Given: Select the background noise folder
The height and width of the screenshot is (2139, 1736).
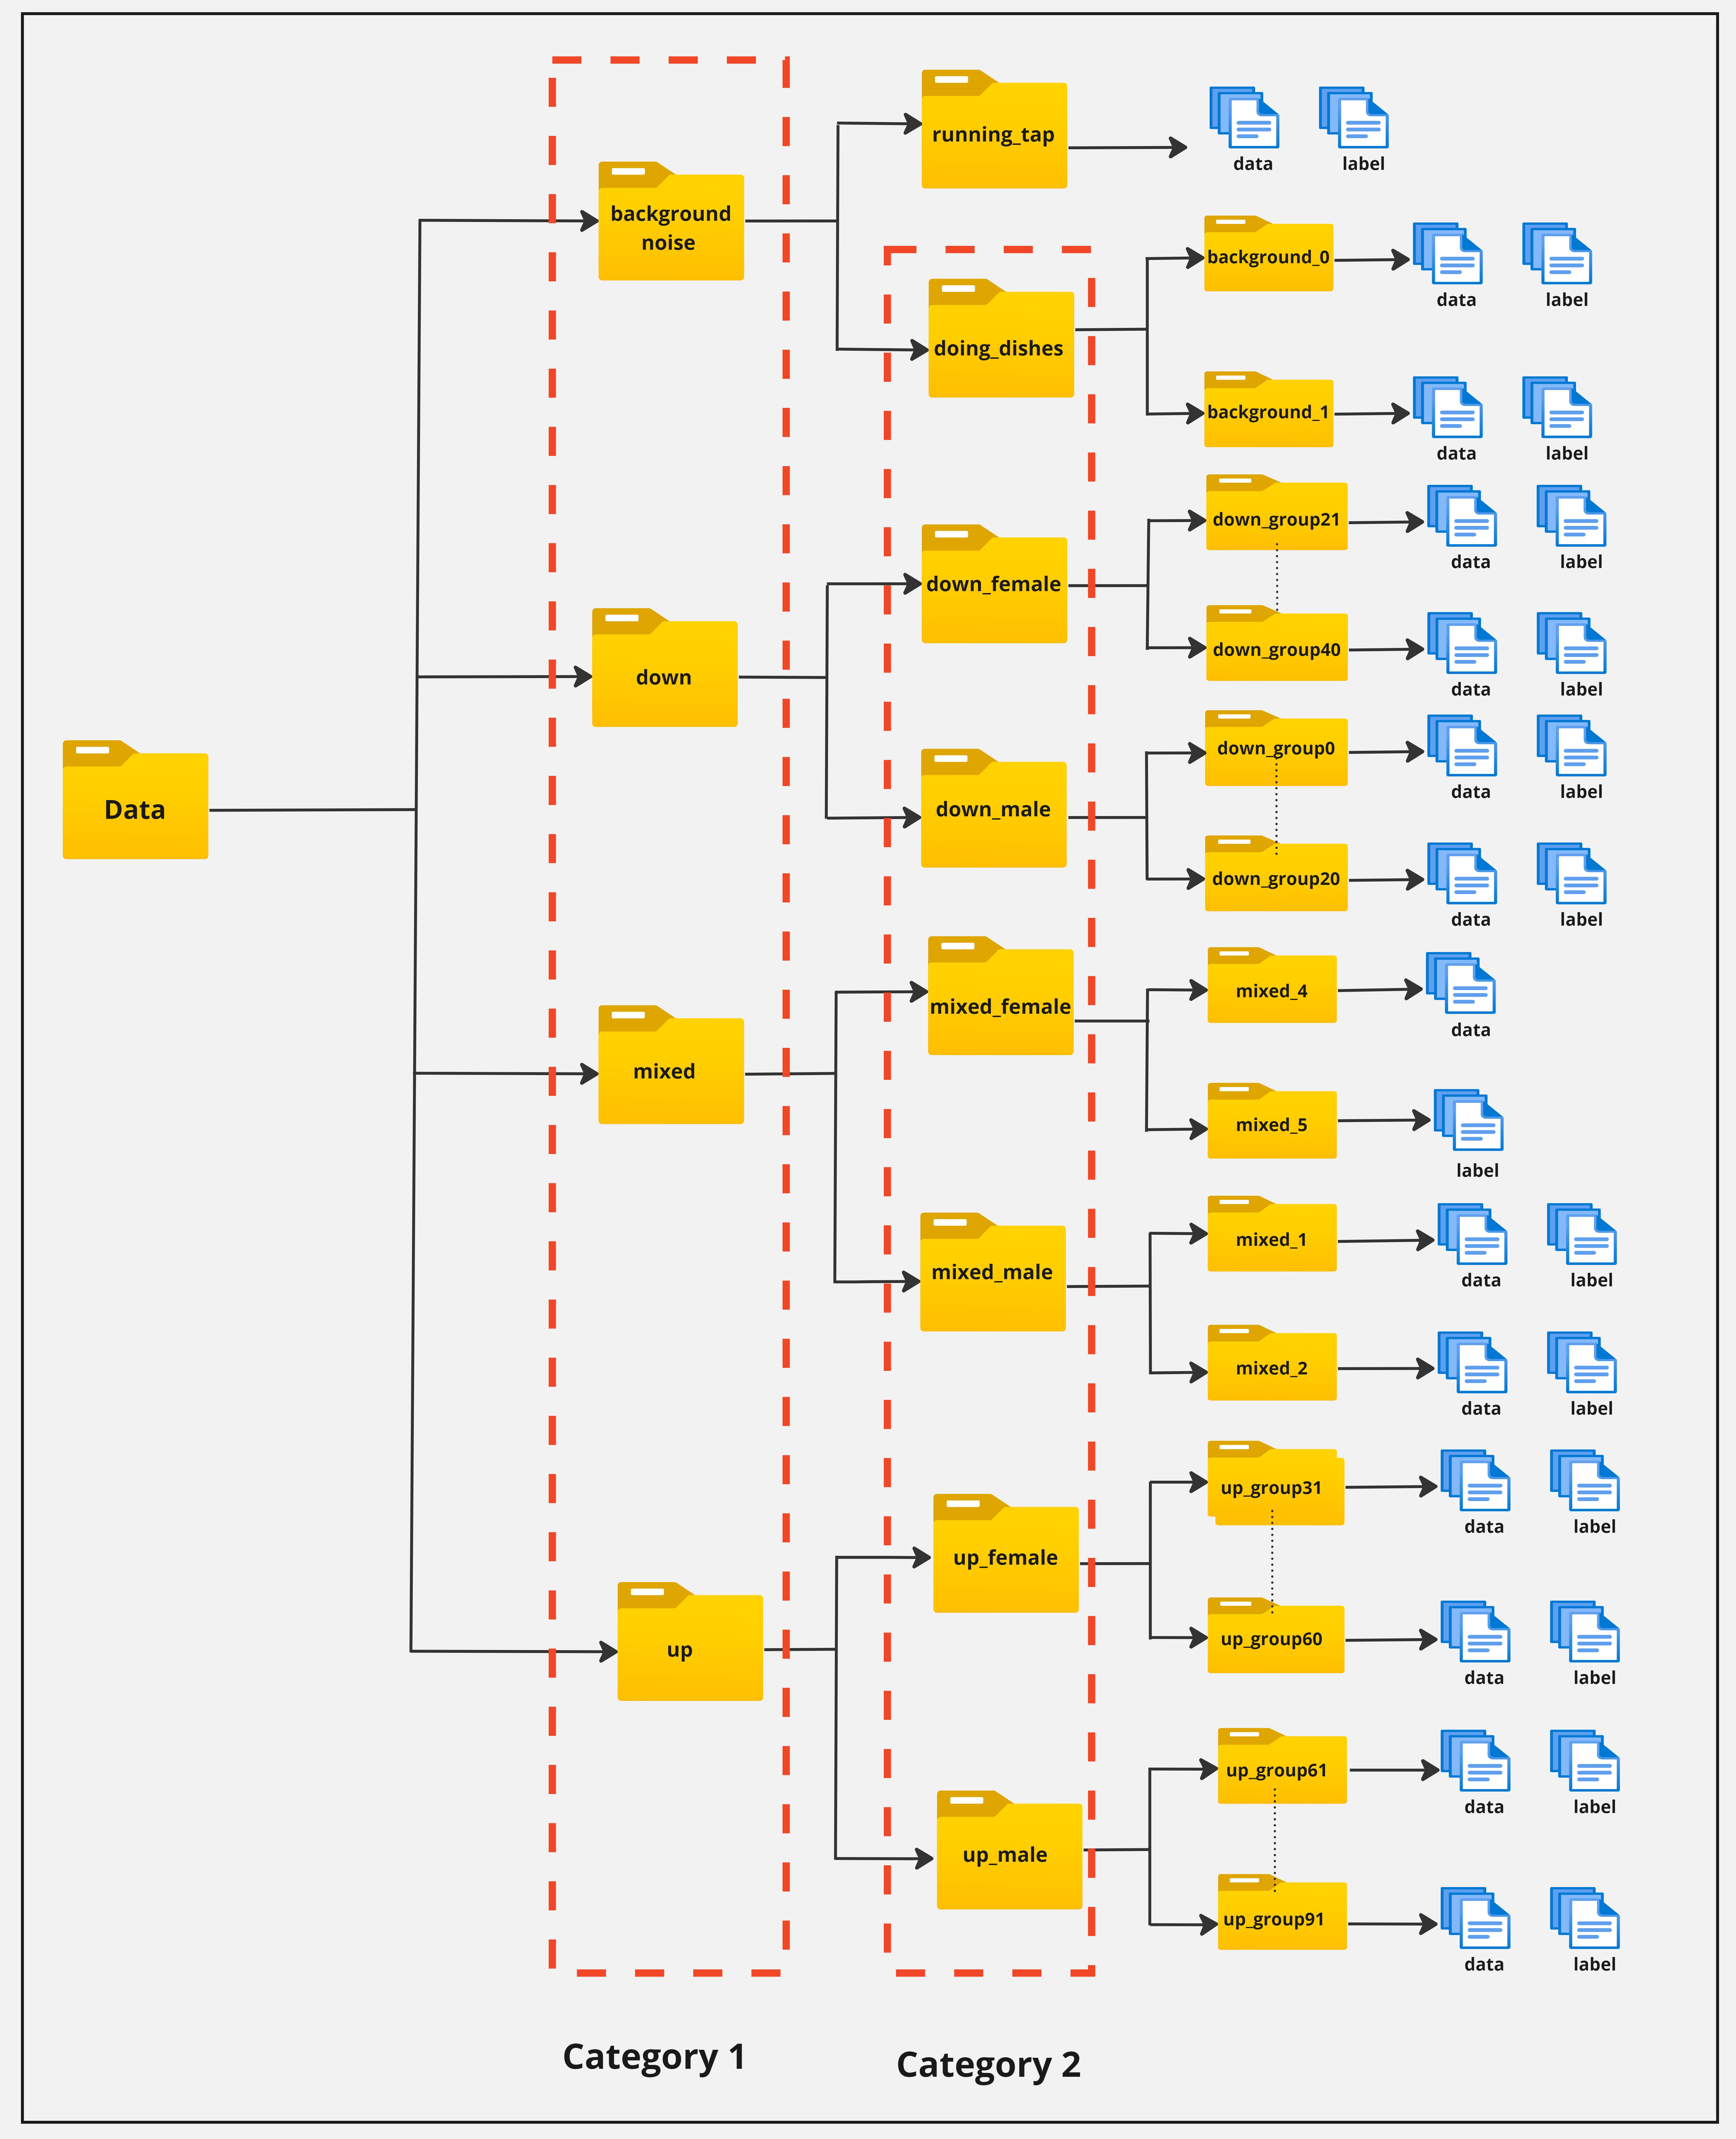Looking at the screenshot, I should 671,221.
